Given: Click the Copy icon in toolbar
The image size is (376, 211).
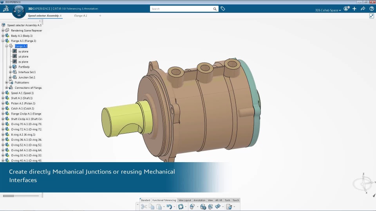Looking at the screenshot, I should 151,206.
